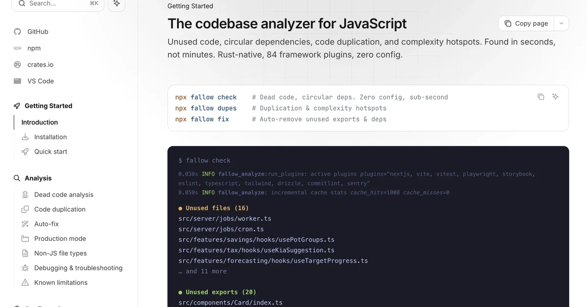Open the Auto-fix documentation link

pos(46,224)
